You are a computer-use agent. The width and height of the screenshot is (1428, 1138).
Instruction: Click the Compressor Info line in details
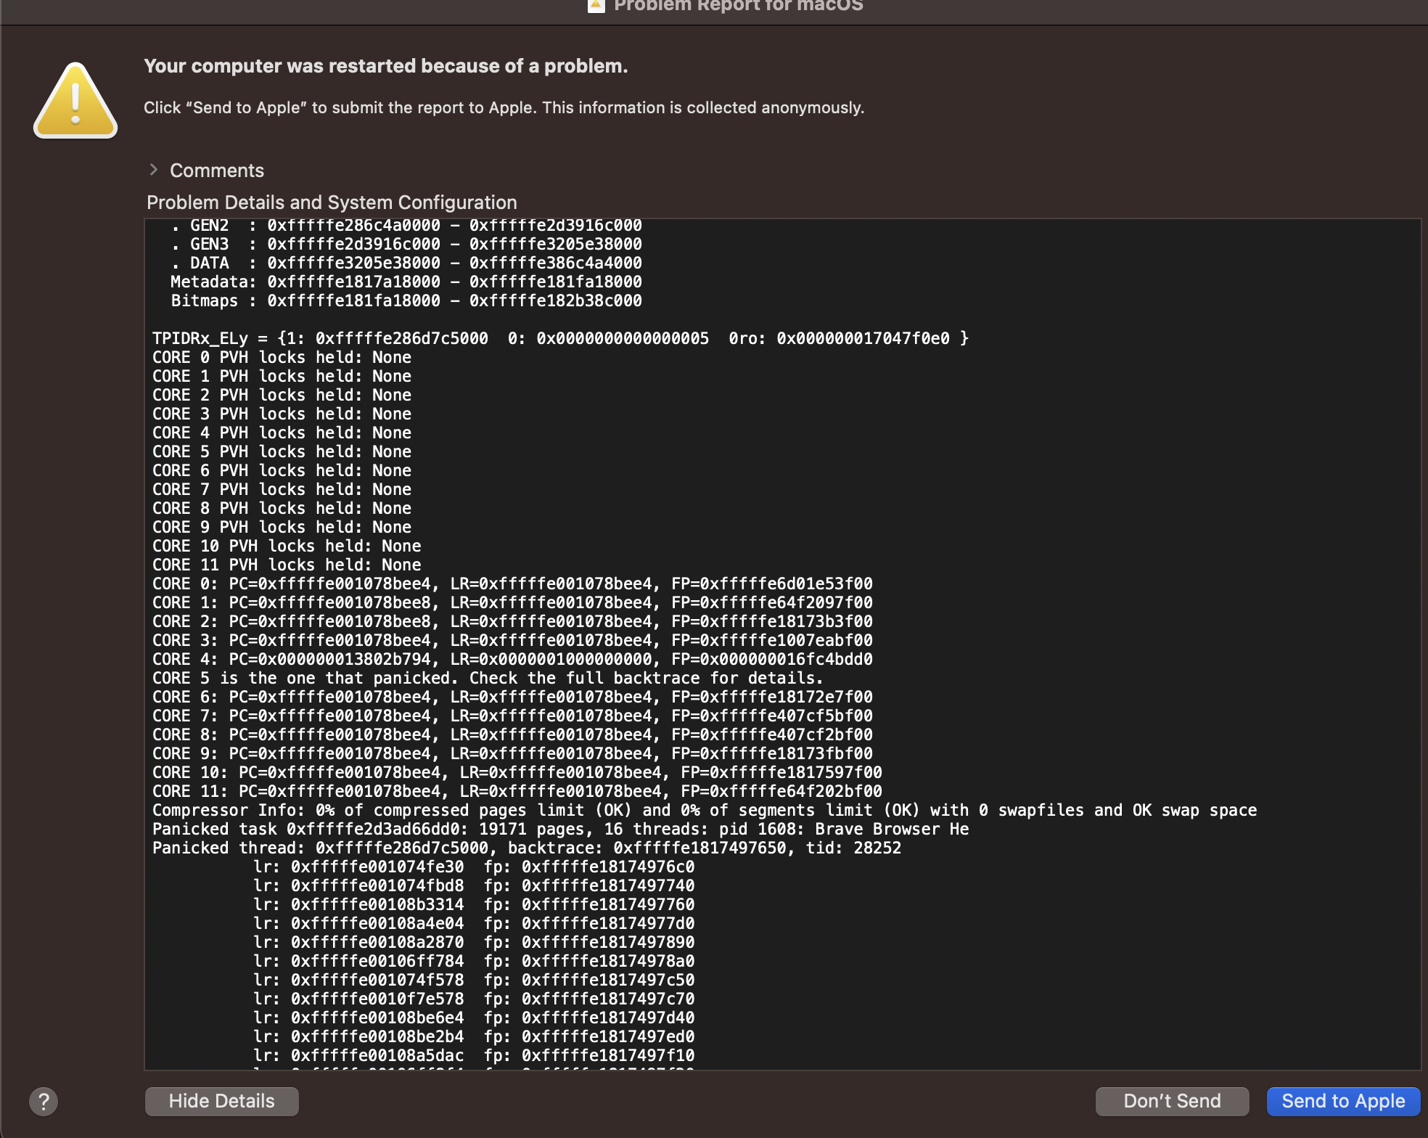coord(704,810)
